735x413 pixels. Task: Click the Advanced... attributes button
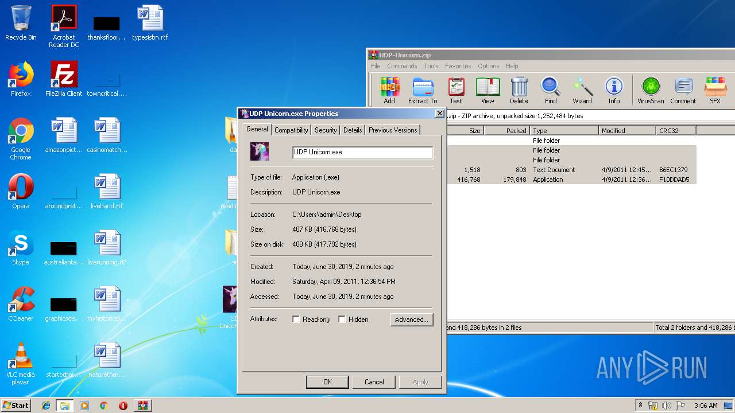click(x=411, y=320)
